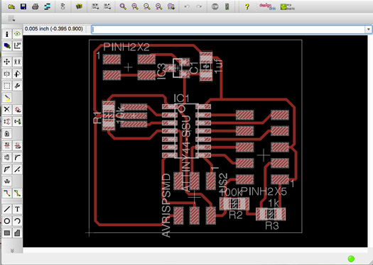Select the Optimize tool
Image resolution: width=373 pixels, height=265 pixels.
pyautogui.click(x=17, y=169)
